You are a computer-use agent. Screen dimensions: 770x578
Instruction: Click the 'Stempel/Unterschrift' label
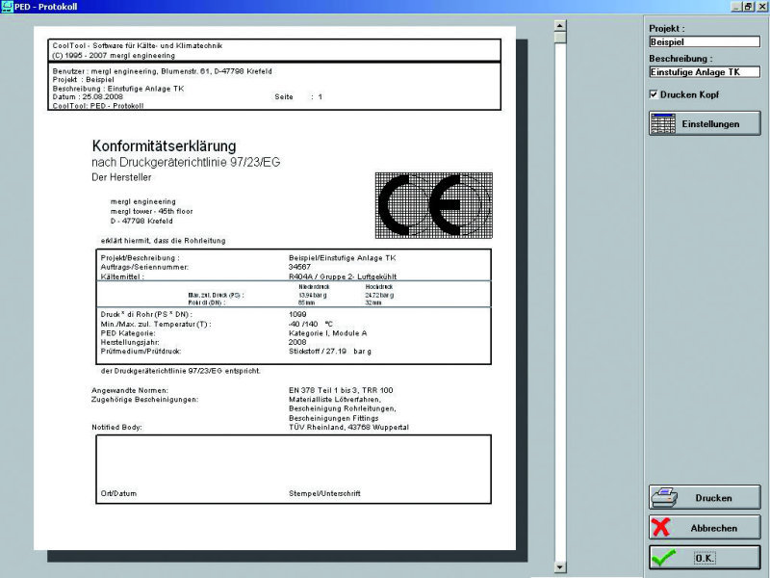coord(324,493)
